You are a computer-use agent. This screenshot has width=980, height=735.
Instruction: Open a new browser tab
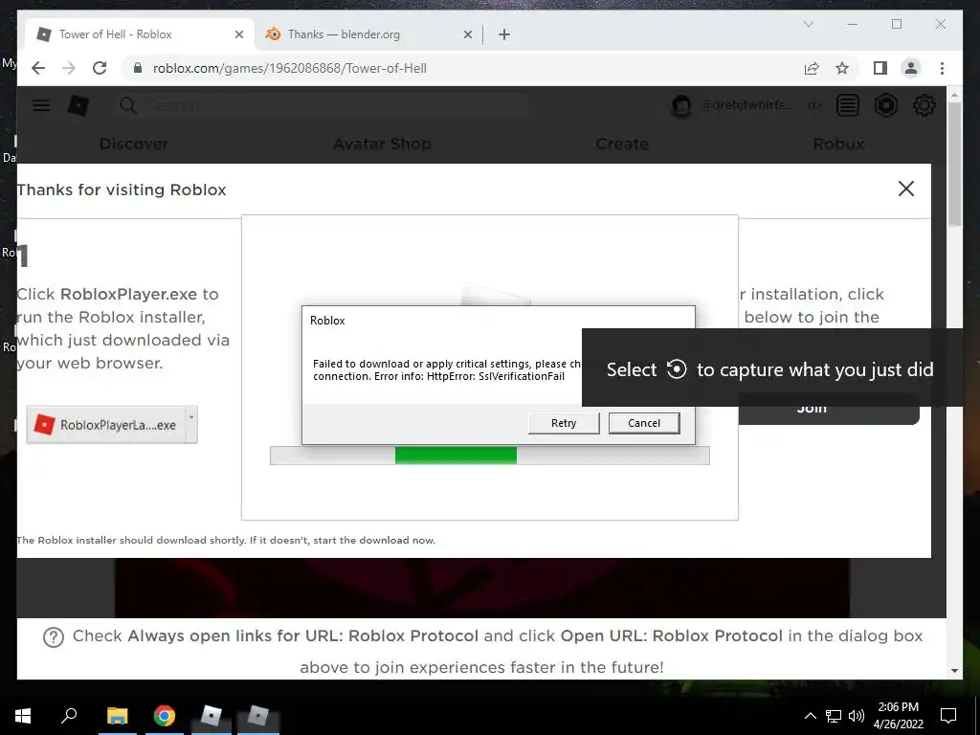tap(503, 34)
